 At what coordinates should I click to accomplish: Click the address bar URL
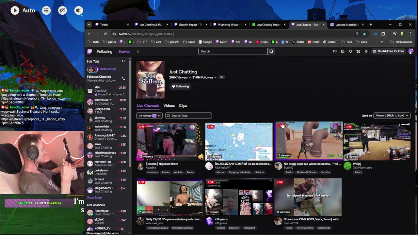point(146,34)
